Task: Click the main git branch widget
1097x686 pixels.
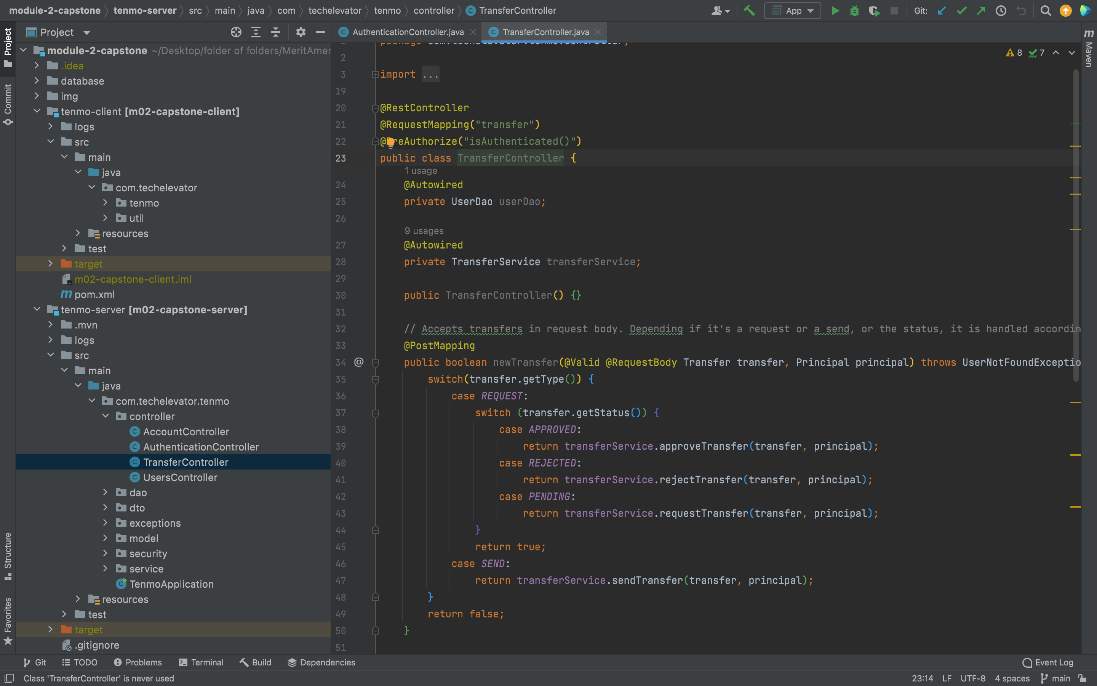Action: (1056, 678)
